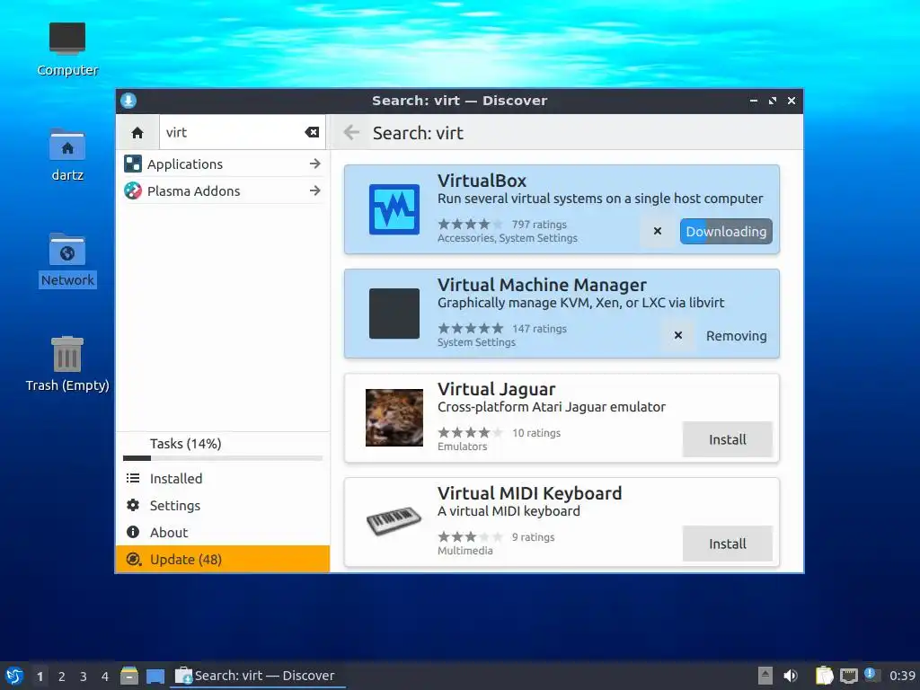Open the Virtual Jaguar title

click(x=496, y=389)
